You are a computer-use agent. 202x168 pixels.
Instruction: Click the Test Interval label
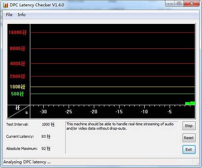coord(17,124)
